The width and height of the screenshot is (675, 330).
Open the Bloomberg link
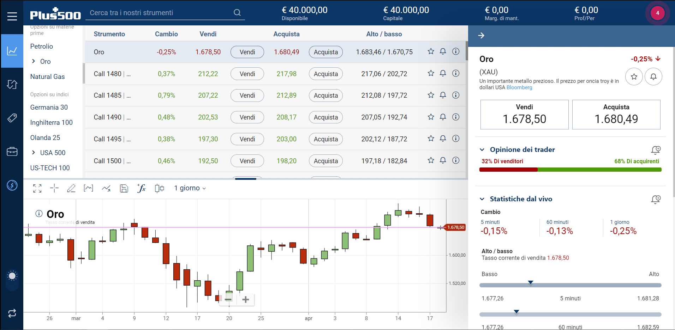click(x=519, y=87)
